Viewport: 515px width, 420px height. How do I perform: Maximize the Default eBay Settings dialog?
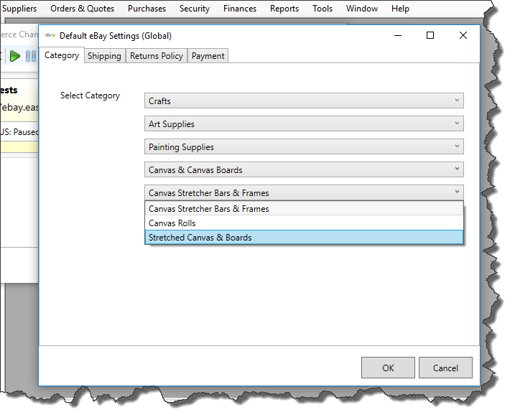coord(430,35)
